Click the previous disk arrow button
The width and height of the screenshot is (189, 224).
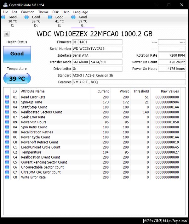[7, 34]
